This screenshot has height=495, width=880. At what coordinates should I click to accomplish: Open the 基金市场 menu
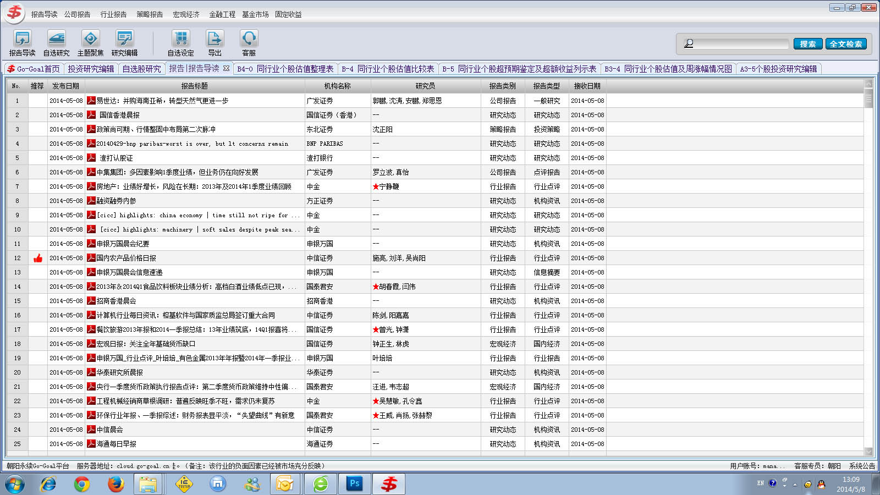255,14
